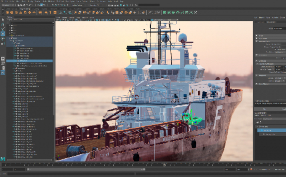286x177 pixels.
Task: Toggle snap to curves
Action: (56, 5)
